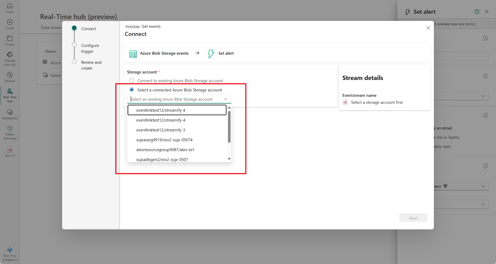Screen dimensions: 496x264
Task: Click the Review and create step circle
Action: [74, 62]
